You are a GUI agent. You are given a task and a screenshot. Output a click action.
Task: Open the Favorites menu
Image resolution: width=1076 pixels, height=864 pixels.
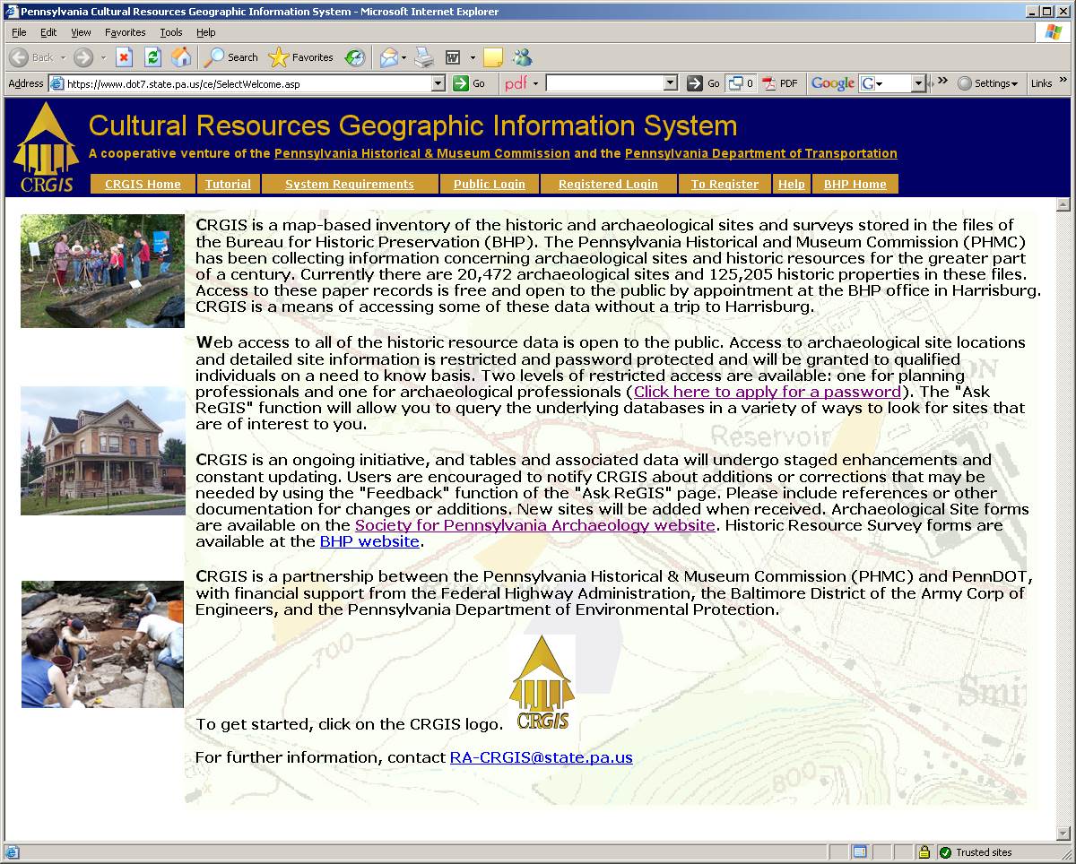[125, 32]
